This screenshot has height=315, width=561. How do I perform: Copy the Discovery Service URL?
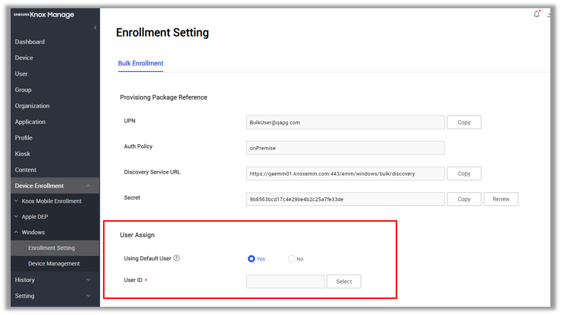point(464,174)
